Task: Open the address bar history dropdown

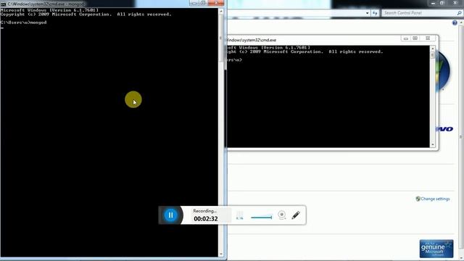Action: click(x=368, y=13)
